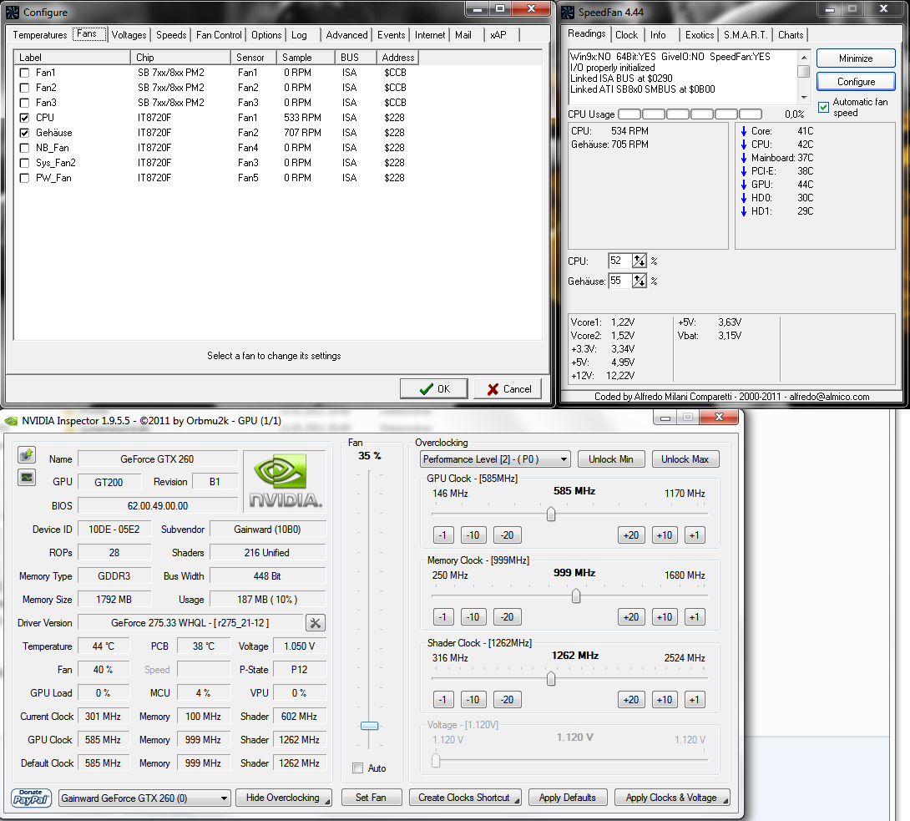Viewport: 910px width, 821px height.
Task: Click Unlock Max button
Action: coord(685,459)
